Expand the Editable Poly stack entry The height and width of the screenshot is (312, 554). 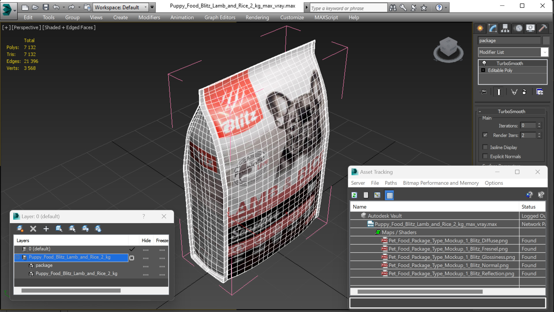483,70
